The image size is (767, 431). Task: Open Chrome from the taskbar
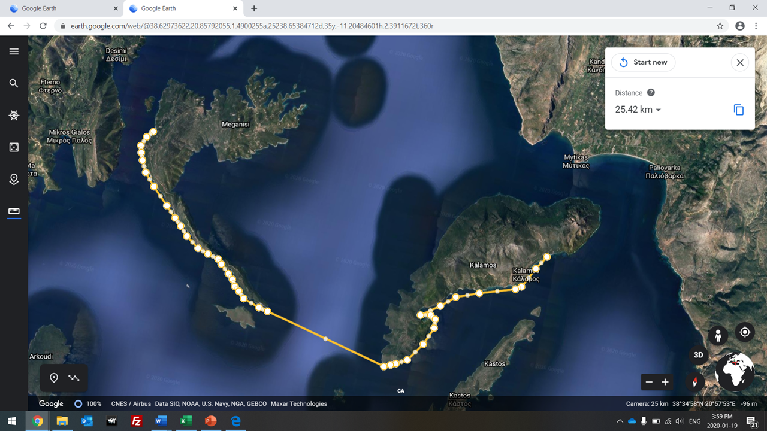(x=37, y=421)
